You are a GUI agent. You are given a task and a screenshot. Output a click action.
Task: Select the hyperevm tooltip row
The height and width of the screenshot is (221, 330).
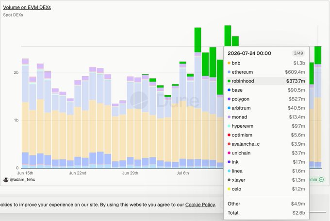point(266,126)
